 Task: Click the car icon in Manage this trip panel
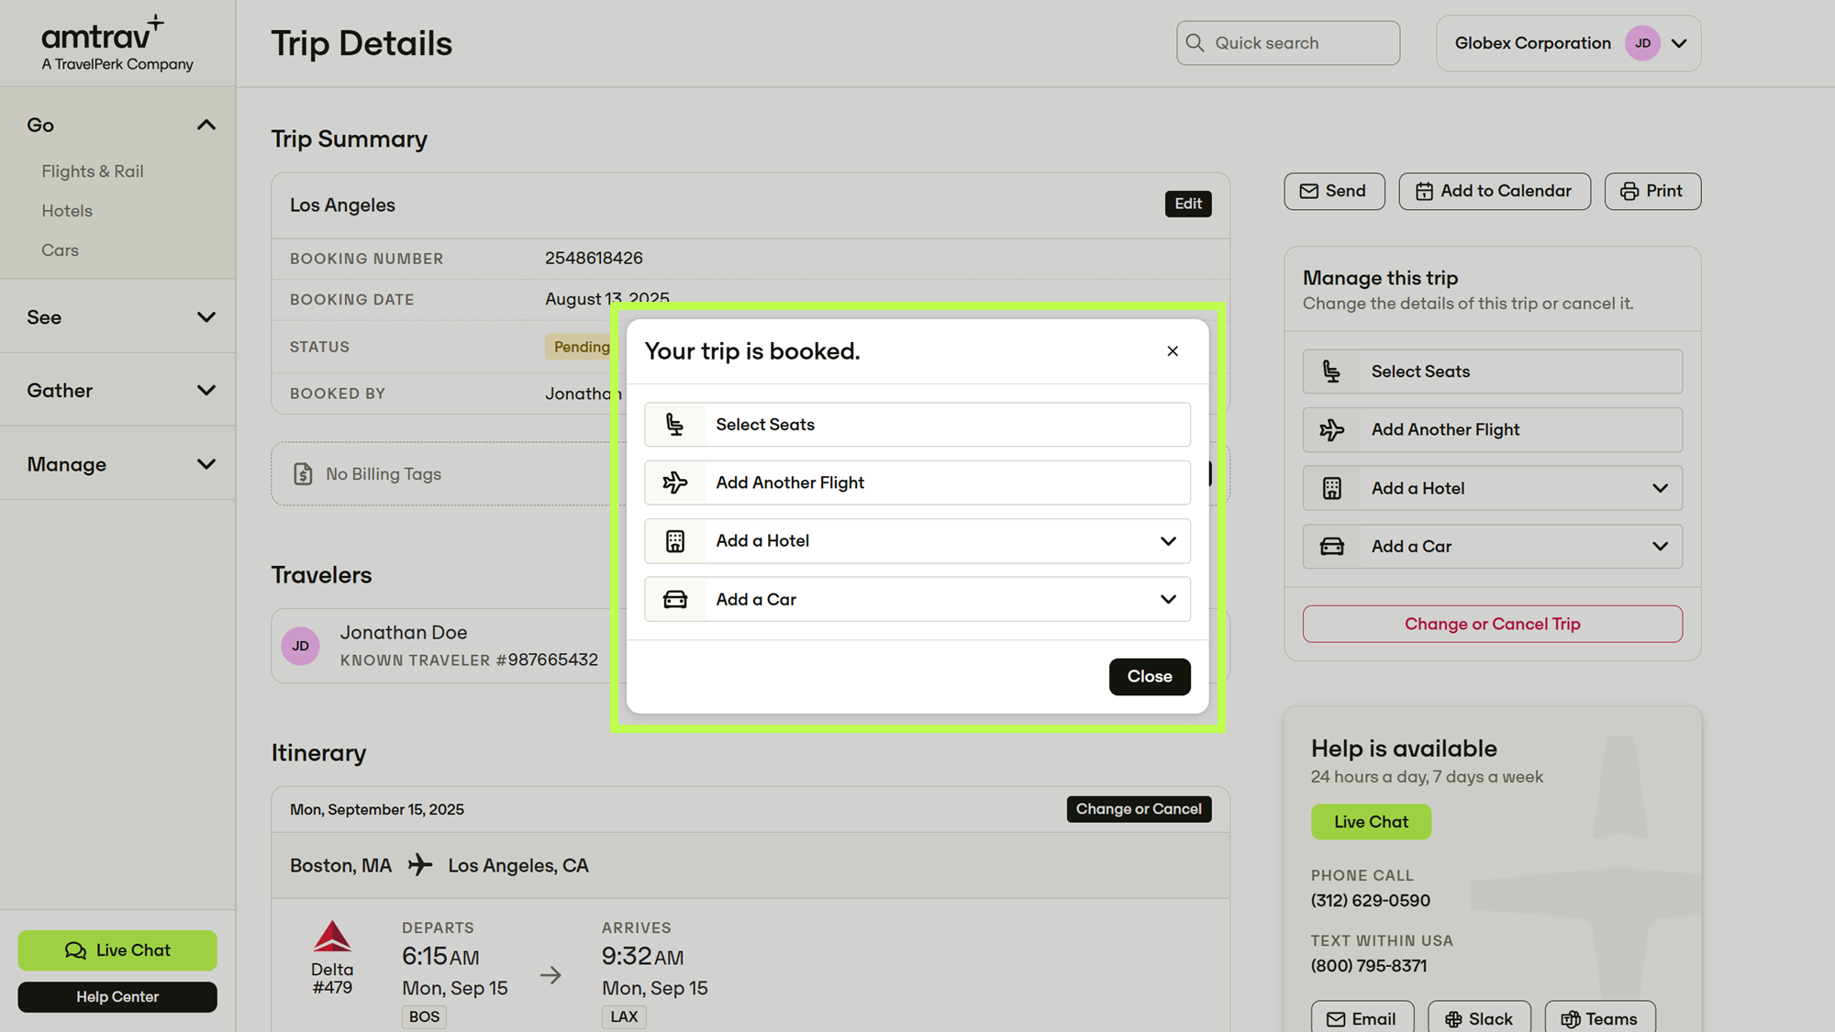coord(1332,547)
